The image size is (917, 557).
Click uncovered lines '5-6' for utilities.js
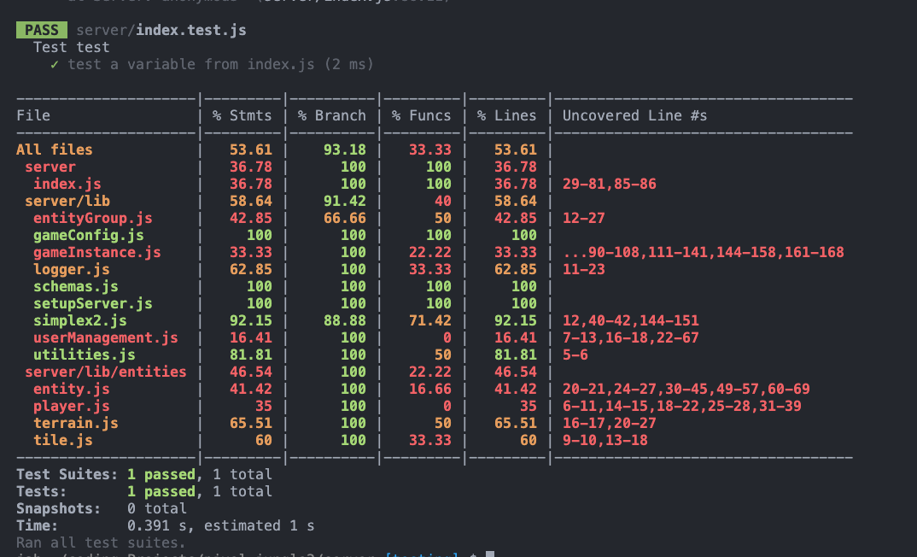pos(575,355)
